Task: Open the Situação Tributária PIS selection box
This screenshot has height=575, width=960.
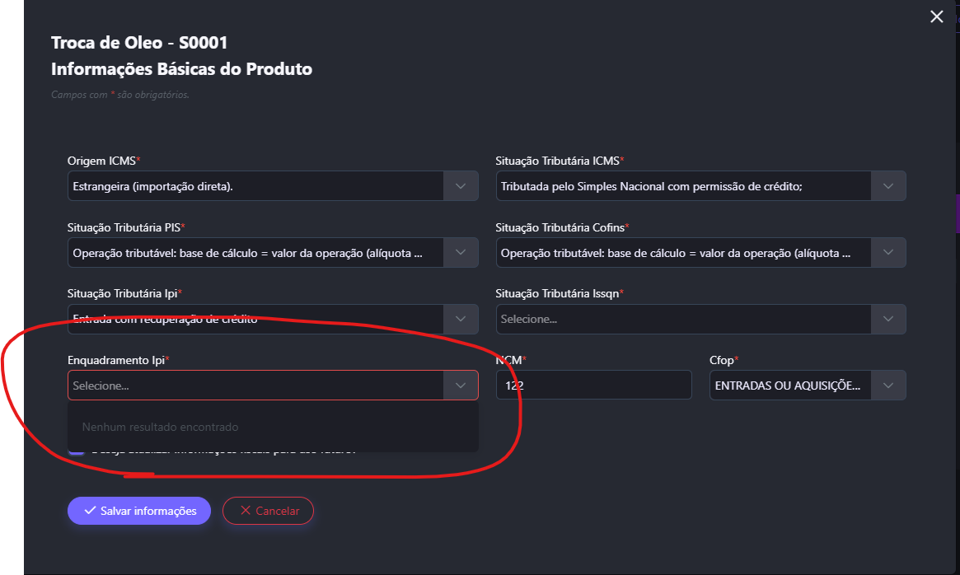Action: coord(255,253)
